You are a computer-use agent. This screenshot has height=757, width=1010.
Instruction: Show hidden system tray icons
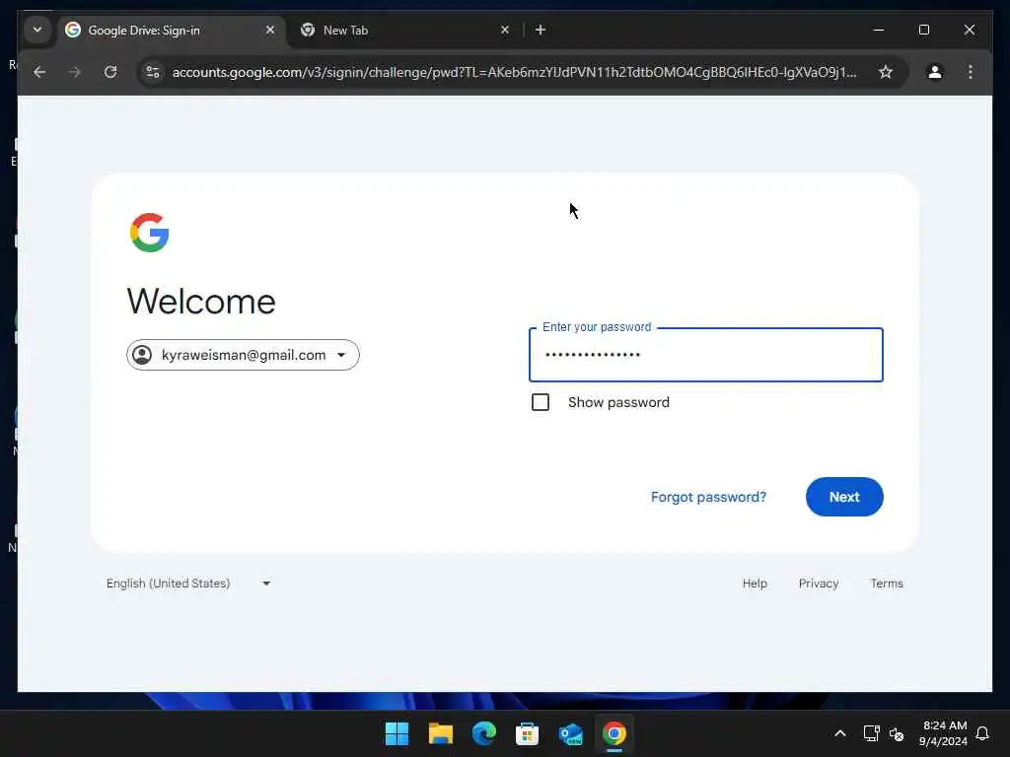click(840, 733)
